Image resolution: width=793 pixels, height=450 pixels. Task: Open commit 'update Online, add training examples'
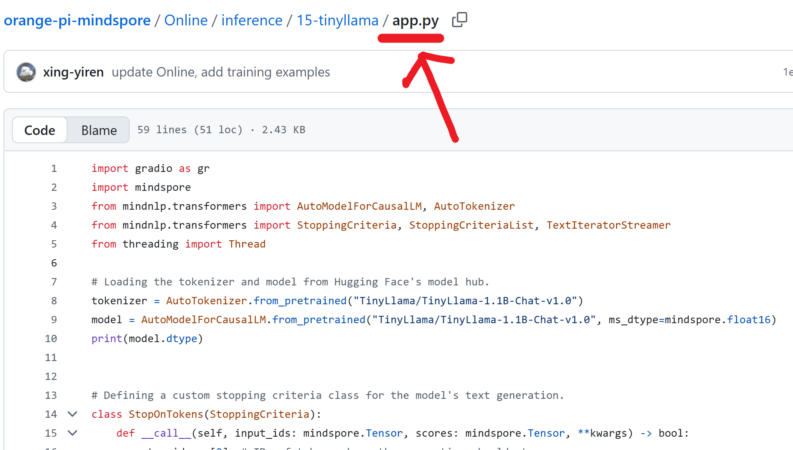click(x=221, y=72)
